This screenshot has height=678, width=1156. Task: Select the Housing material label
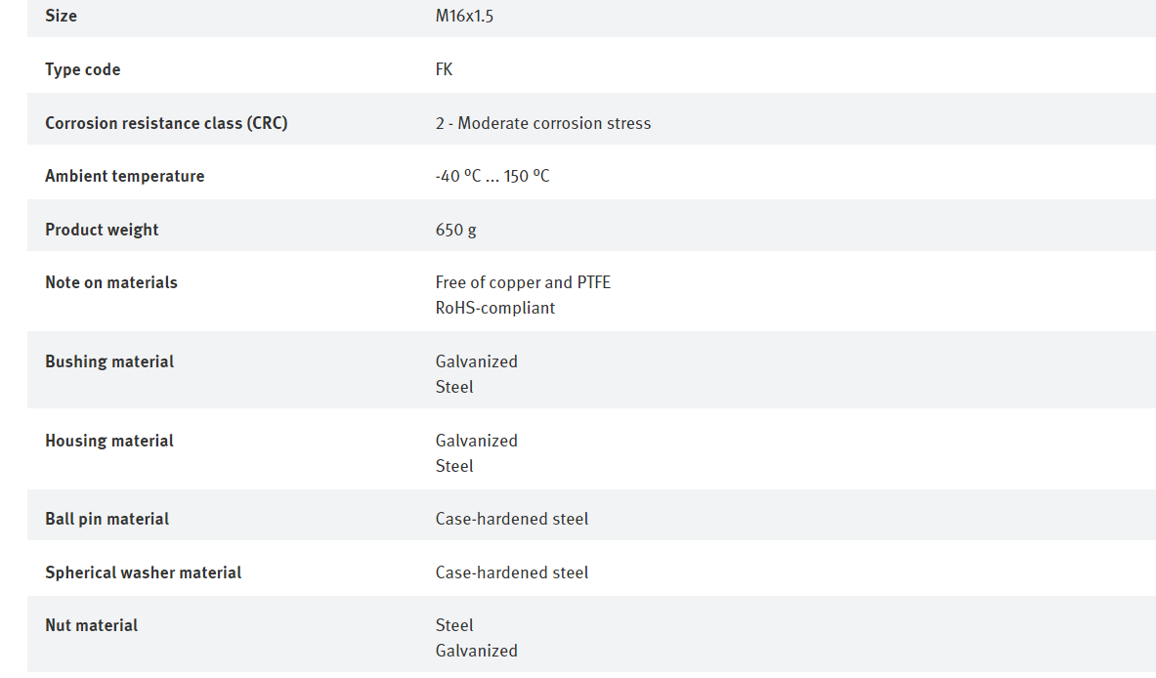click(x=109, y=441)
